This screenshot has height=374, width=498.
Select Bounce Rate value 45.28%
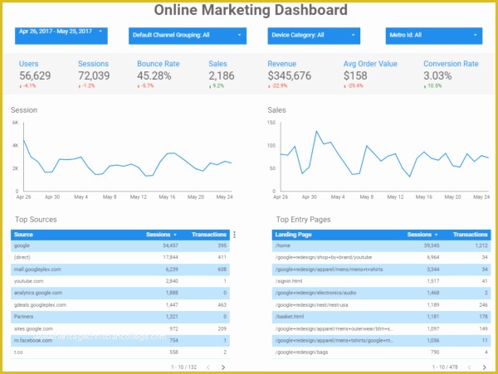coord(154,75)
